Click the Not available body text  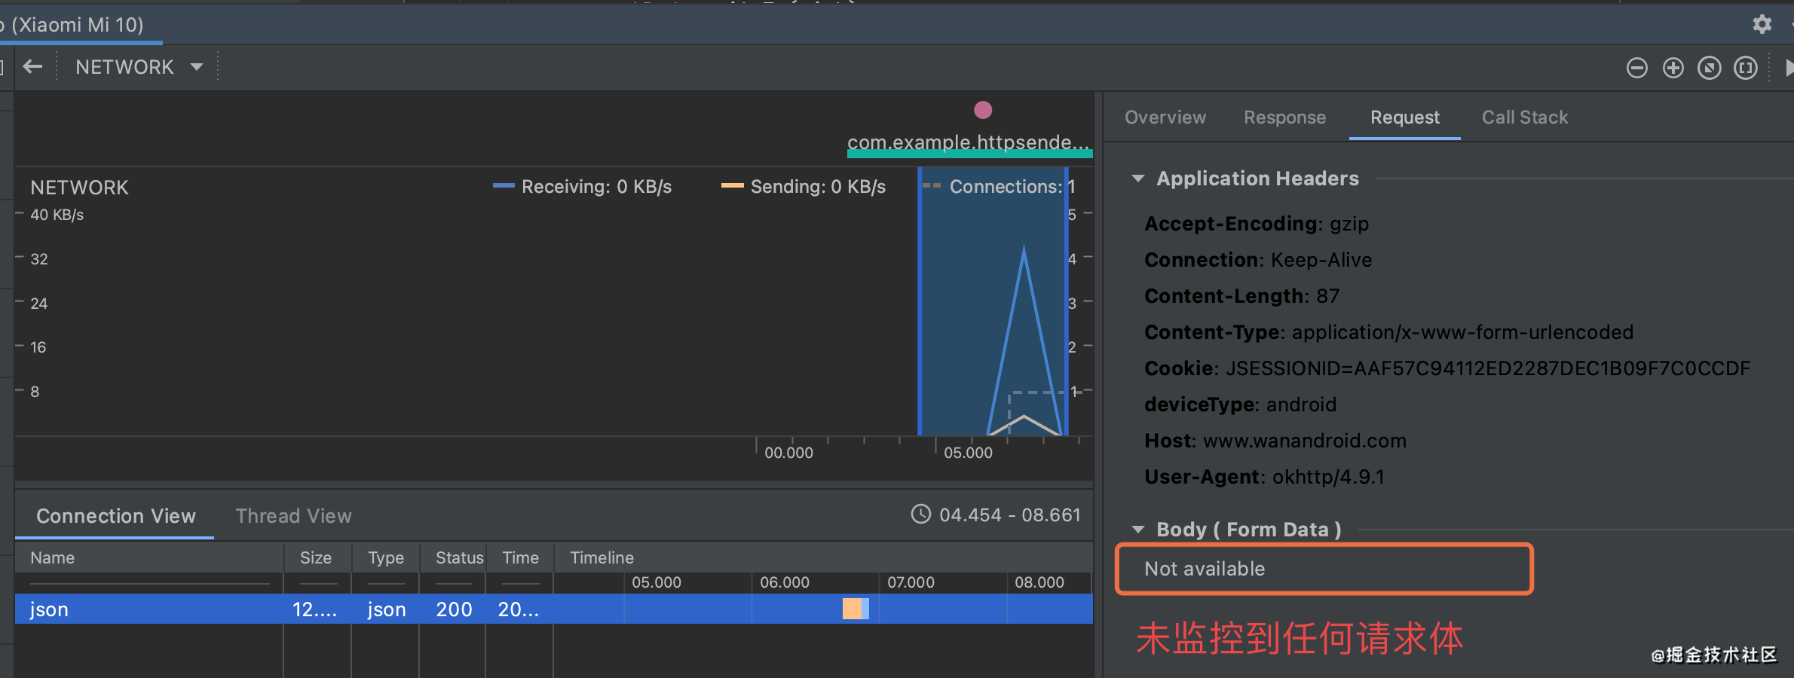[x=1204, y=569]
